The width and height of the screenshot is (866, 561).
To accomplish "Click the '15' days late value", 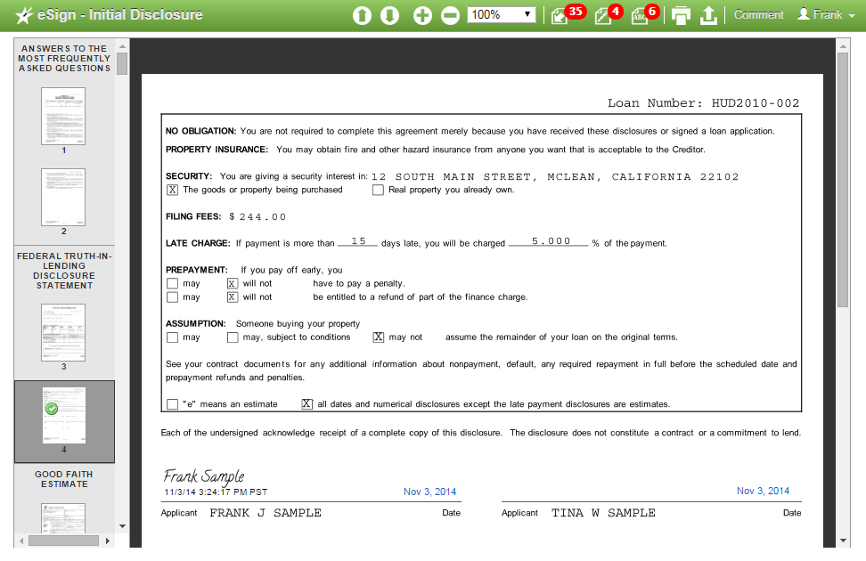I will (x=358, y=241).
